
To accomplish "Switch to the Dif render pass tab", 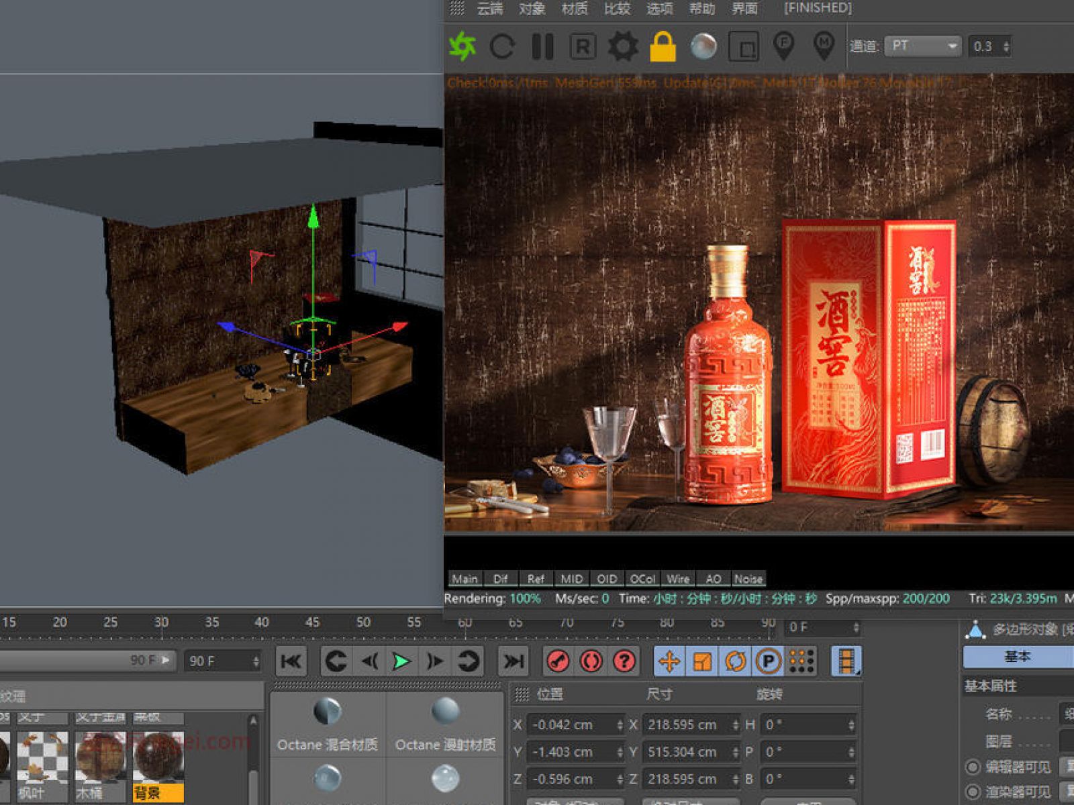I will tap(501, 578).
